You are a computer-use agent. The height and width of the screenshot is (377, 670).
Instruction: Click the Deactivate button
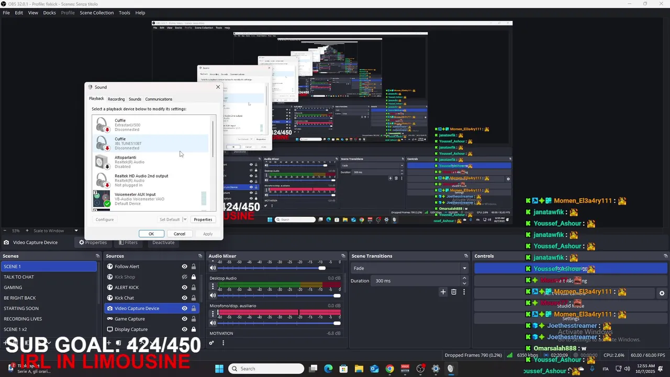click(163, 242)
